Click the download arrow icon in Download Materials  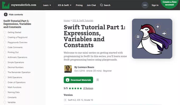point(67,80)
